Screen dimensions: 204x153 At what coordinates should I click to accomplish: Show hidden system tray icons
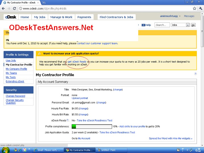(x=187, y=150)
